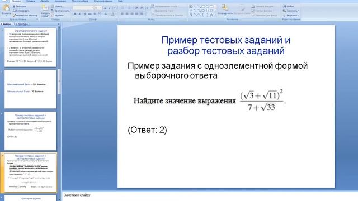Viewport: 358px width, 201px height.
Task: Justify text in Paragraph group
Action: tap(136, 14)
